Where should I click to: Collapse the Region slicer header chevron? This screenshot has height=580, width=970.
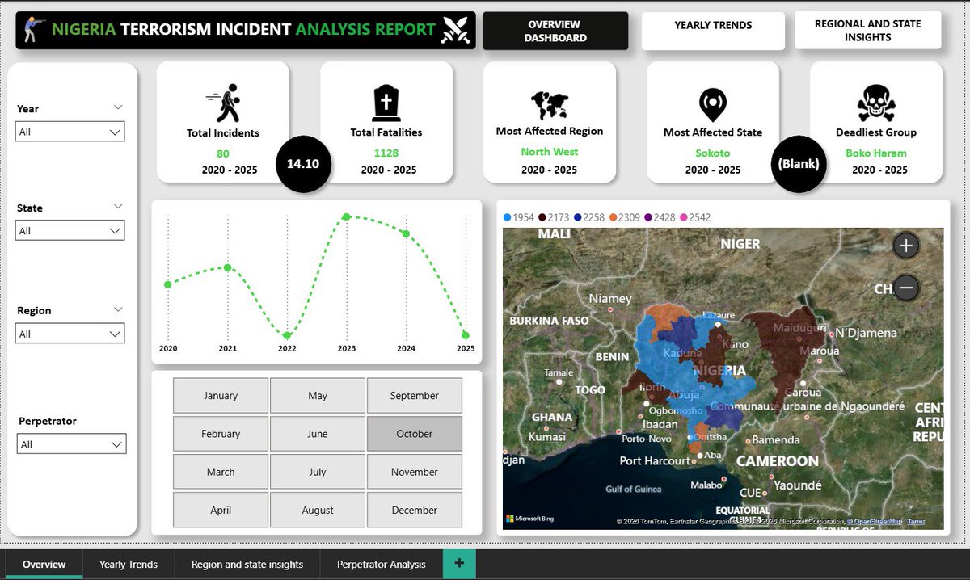pos(118,309)
